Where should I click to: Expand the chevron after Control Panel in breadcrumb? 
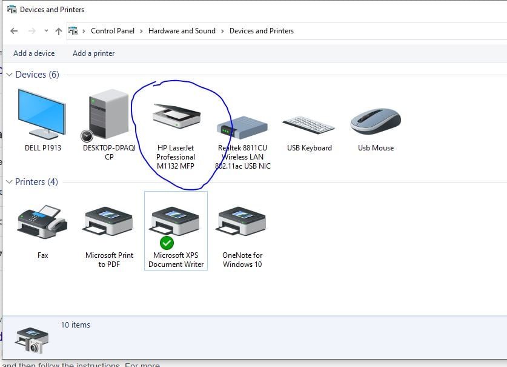click(141, 31)
